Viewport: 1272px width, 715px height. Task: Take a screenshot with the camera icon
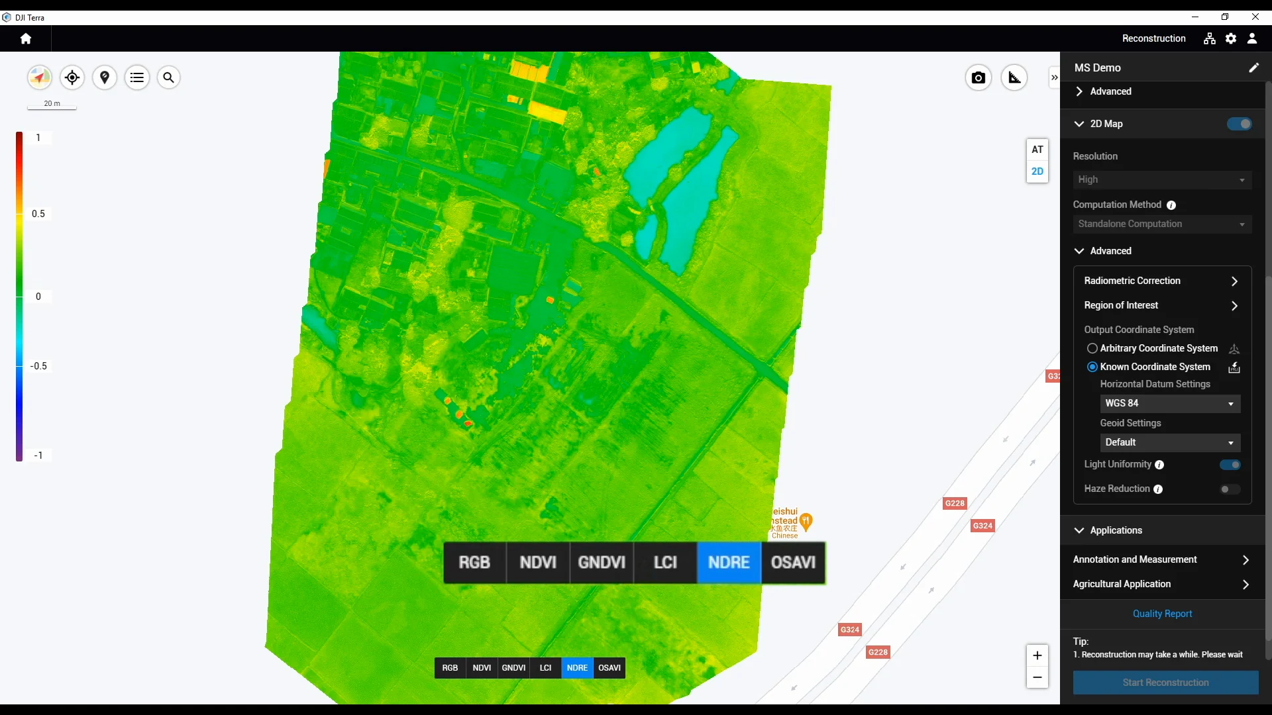click(x=979, y=77)
